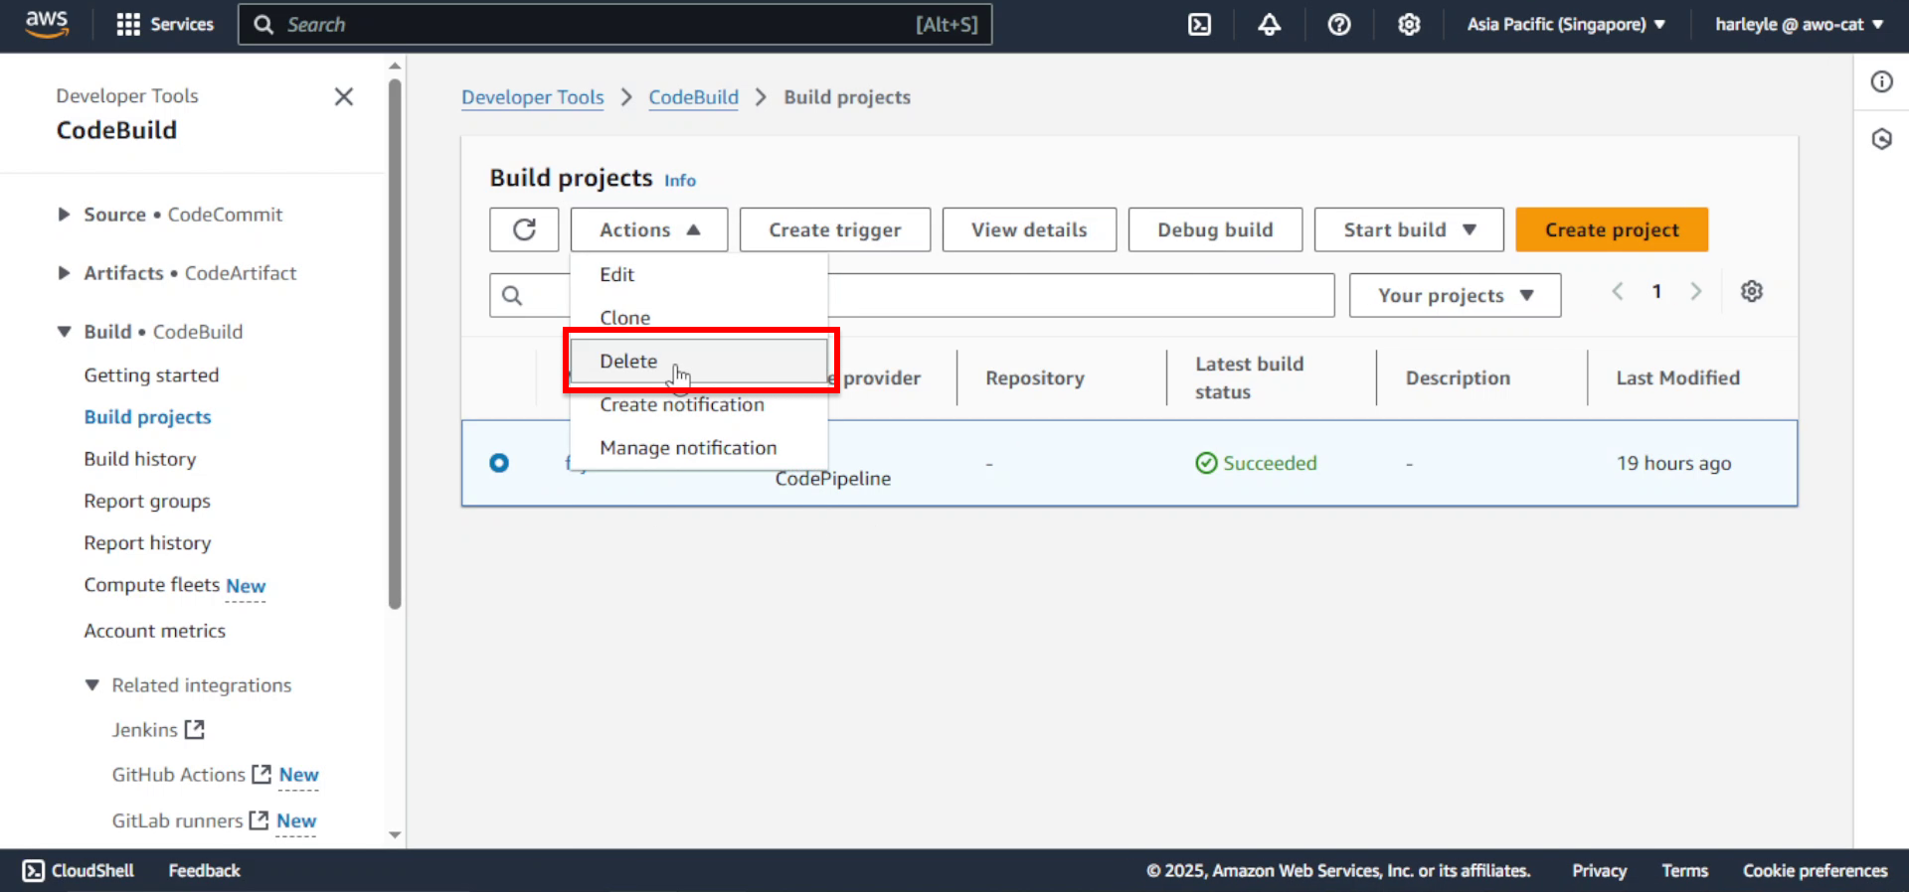Go to next page of projects
1909x892 pixels.
[x=1696, y=291]
